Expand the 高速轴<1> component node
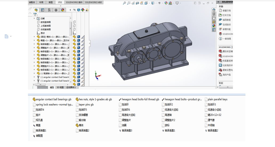 coord(34,73)
